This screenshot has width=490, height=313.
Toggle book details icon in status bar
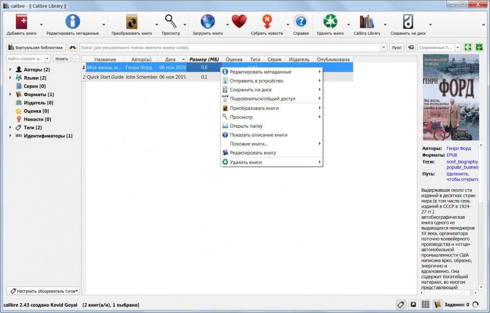(x=438, y=305)
